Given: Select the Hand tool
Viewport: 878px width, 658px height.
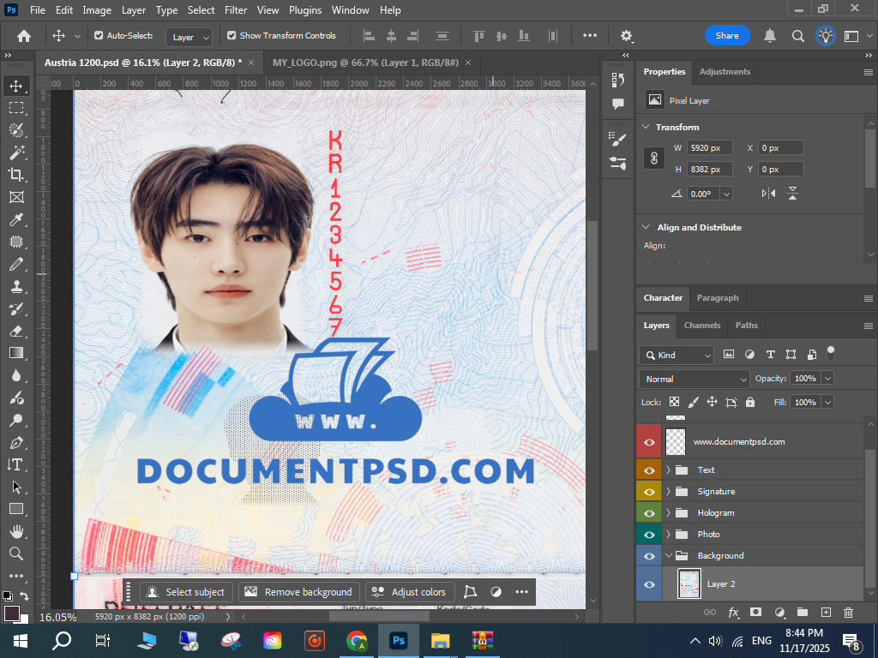Looking at the screenshot, I should pos(15,531).
